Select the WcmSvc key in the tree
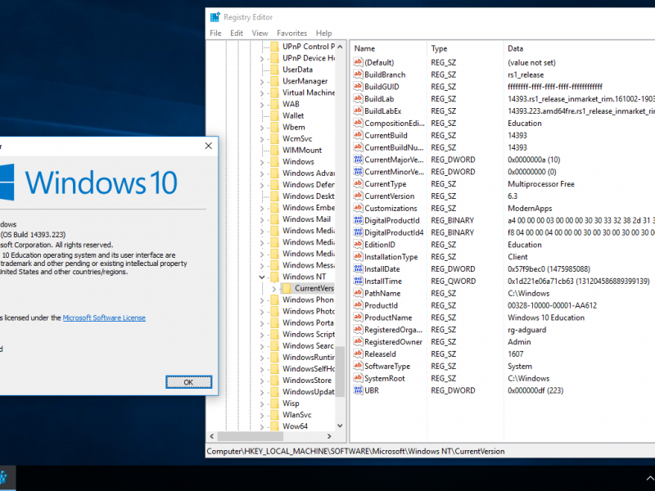The width and height of the screenshot is (655, 491). click(297, 138)
